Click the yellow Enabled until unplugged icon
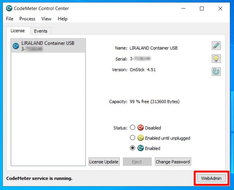This screenshot has width=234, height=190. (x=141, y=138)
